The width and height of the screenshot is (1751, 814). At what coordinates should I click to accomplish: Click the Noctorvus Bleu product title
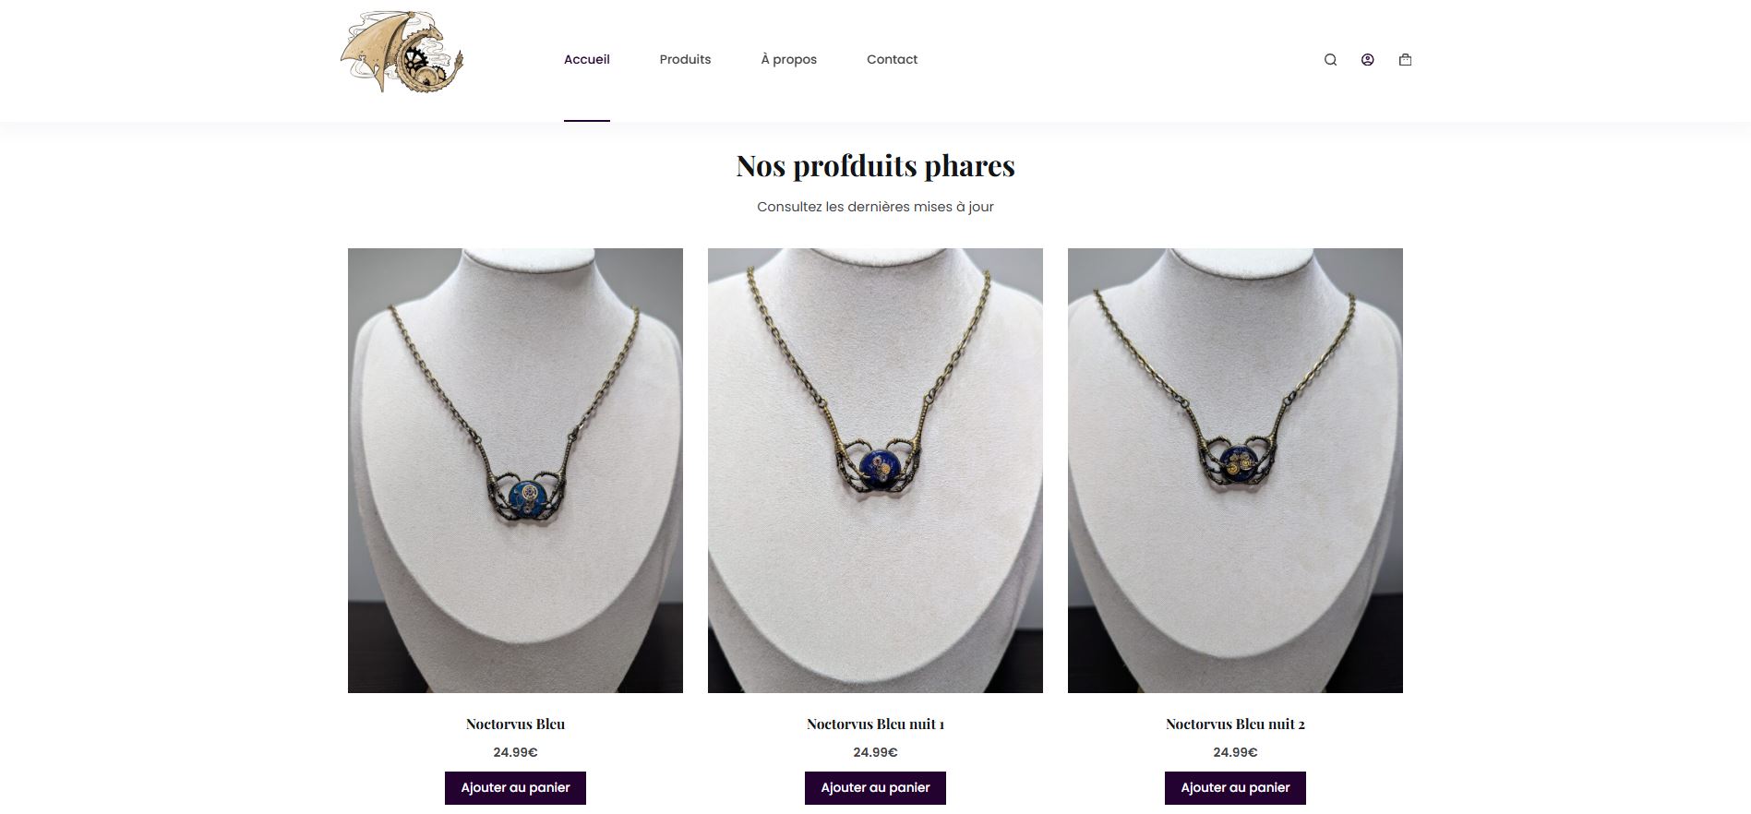click(x=515, y=724)
